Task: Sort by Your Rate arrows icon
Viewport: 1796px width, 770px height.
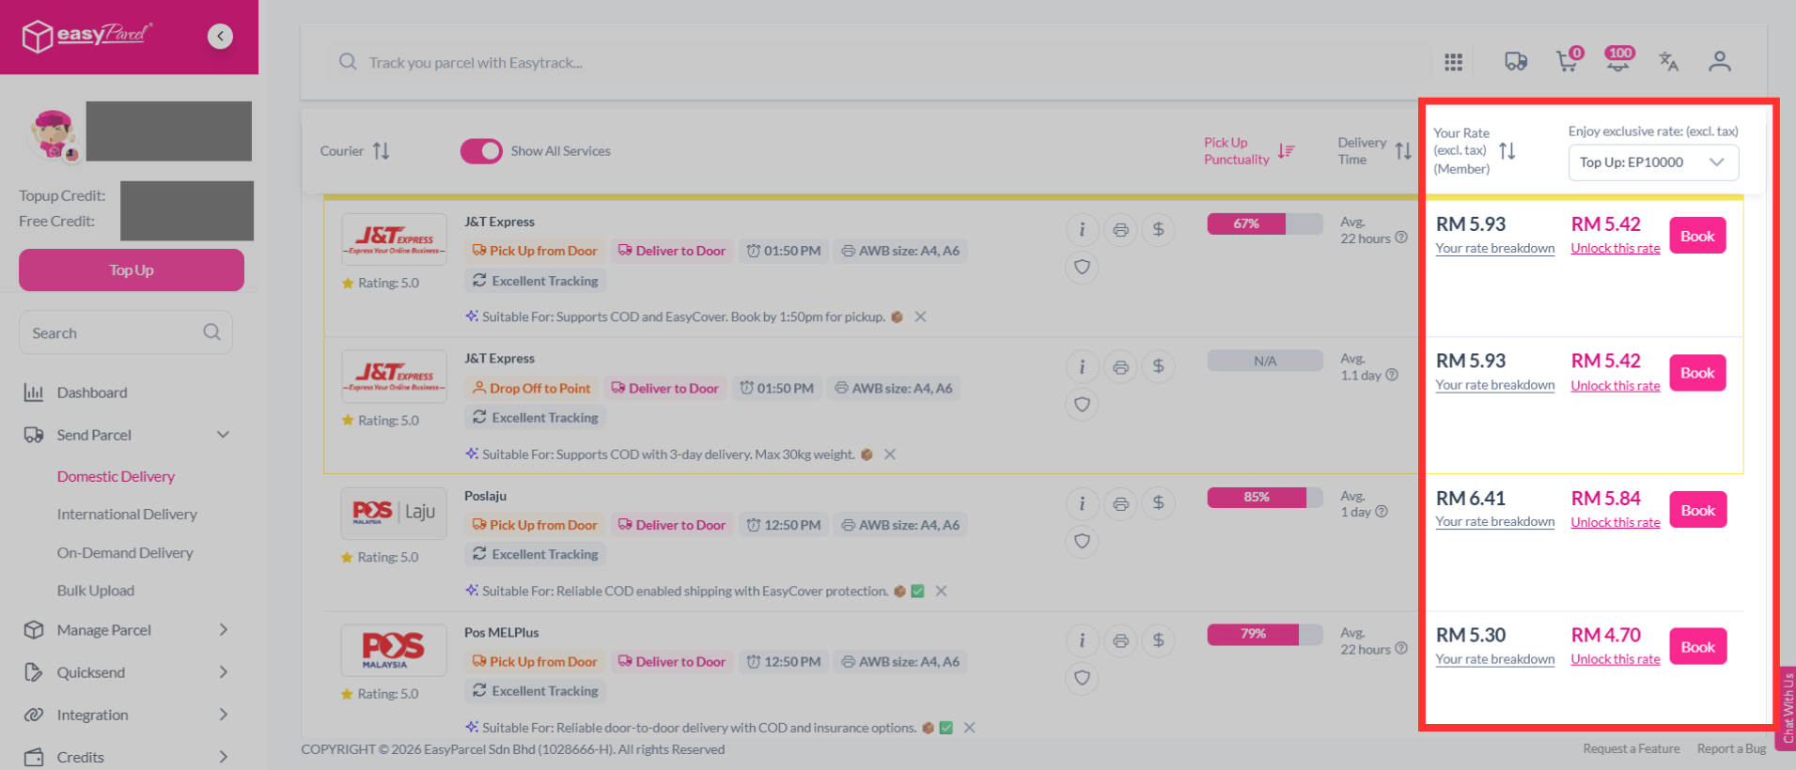Action: (x=1507, y=151)
